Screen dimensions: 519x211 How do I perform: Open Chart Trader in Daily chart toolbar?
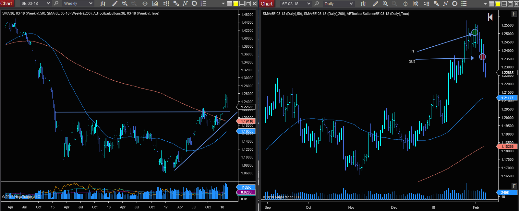pyautogui.click(x=427, y=4)
